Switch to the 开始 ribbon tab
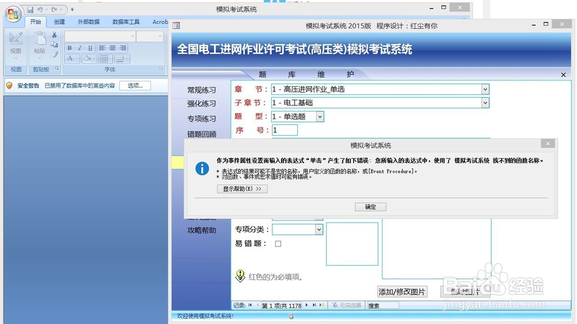This screenshot has height=324, width=577. [x=36, y=22]
